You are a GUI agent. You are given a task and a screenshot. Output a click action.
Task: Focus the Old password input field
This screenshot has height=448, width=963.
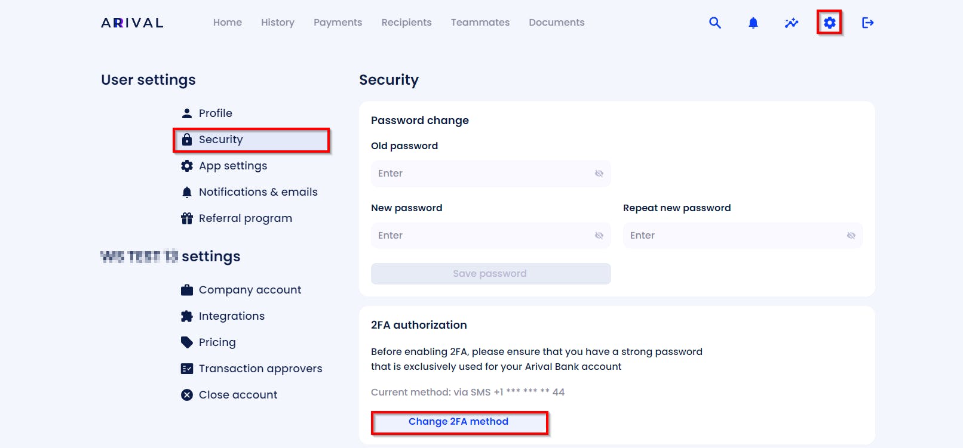[x=491, y=174]
